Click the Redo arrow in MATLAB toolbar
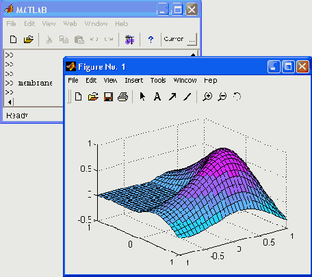312x277 pixels. [109, 39]
